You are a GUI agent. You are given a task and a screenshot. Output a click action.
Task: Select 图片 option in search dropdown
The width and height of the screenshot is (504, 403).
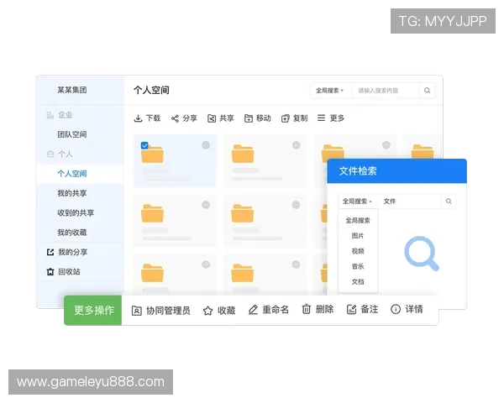pyautogui.click(x=358, y=236)
